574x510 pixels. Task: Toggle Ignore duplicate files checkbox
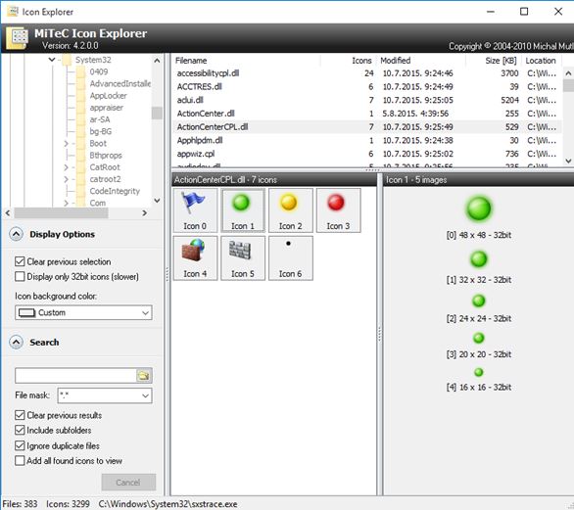(20, 445)
